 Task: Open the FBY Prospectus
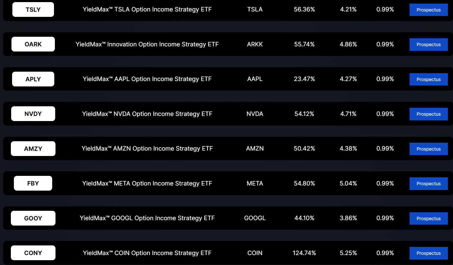click(x=428, y=183)
